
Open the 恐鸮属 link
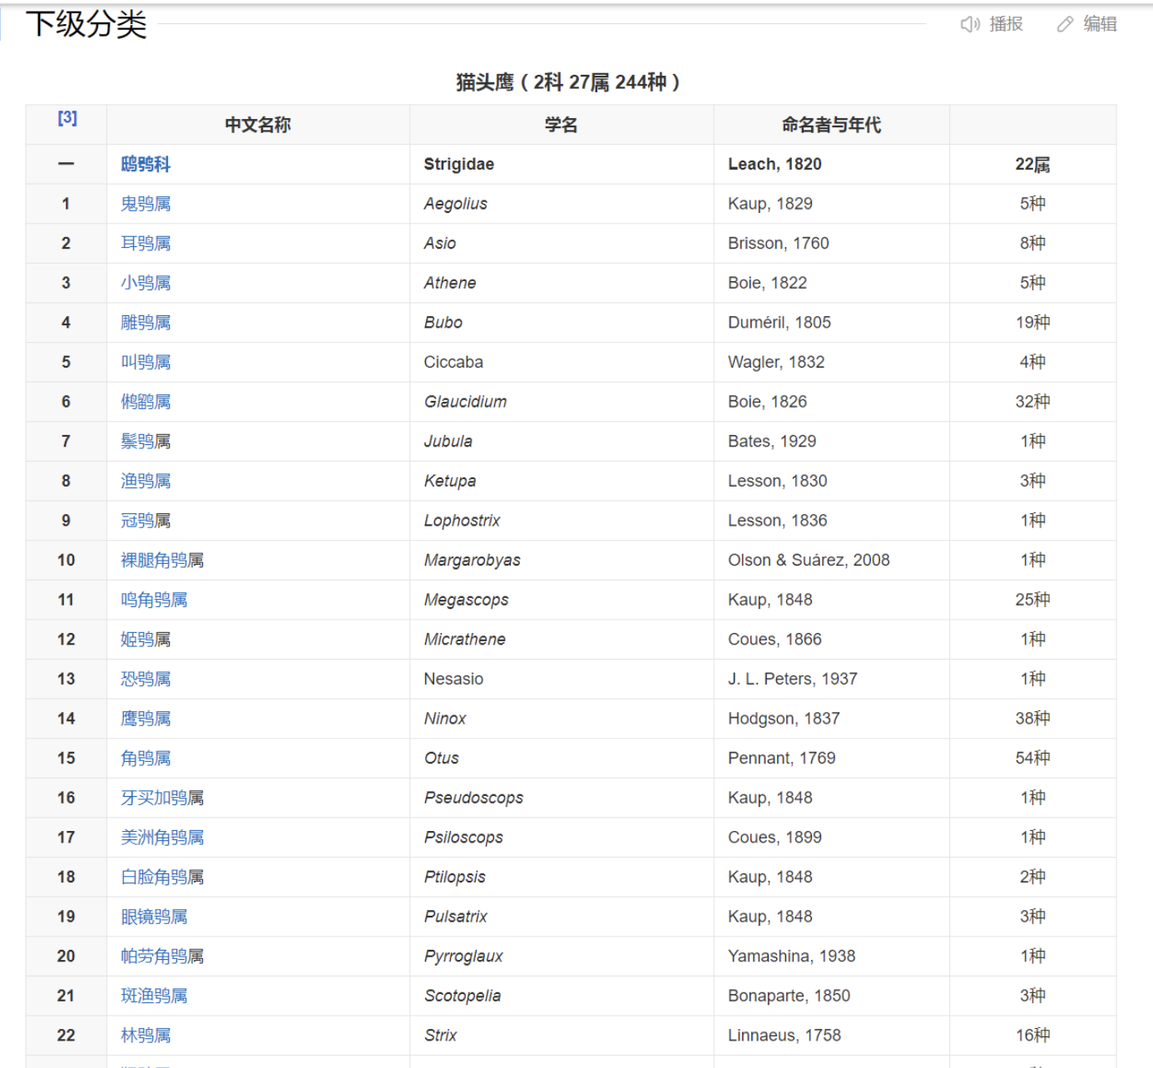[146, 679]
